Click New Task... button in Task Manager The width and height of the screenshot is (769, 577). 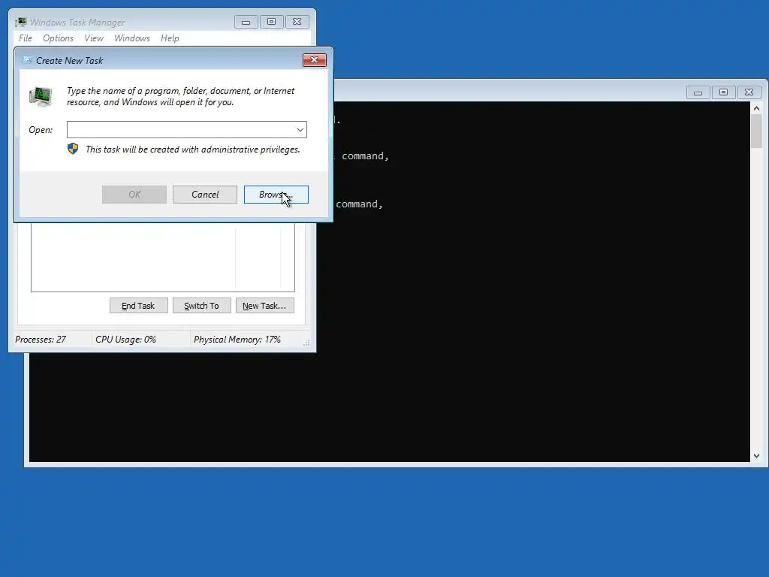point(265,306)
